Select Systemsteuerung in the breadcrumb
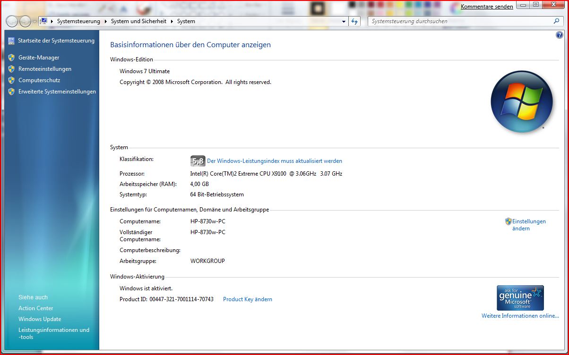The height and width of the screenshot is (355, 569). pyautogui.click(x=78, y=21)
